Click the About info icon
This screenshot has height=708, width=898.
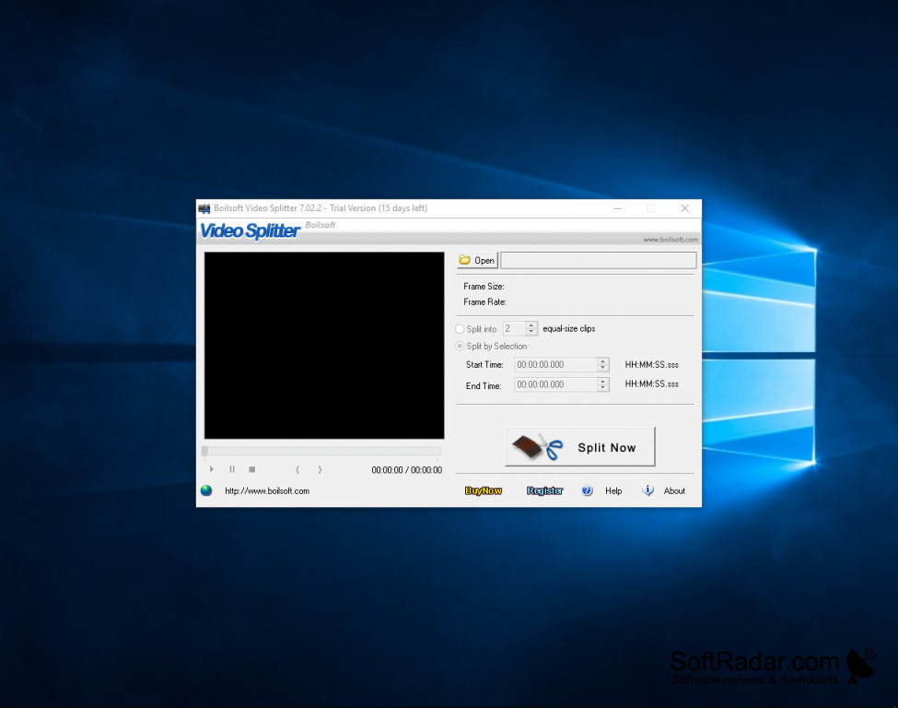(647, 490)
